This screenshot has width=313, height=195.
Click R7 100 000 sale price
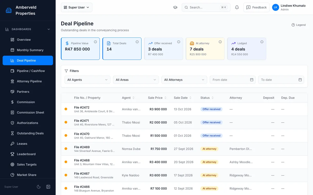[x=159, y=189]
